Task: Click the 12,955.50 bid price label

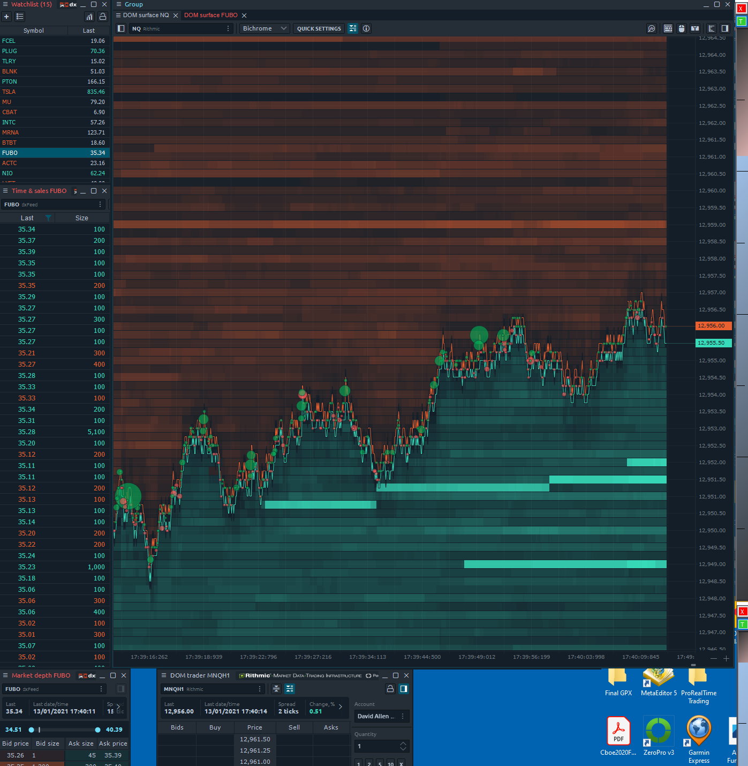Action: [x=714, y=343]
